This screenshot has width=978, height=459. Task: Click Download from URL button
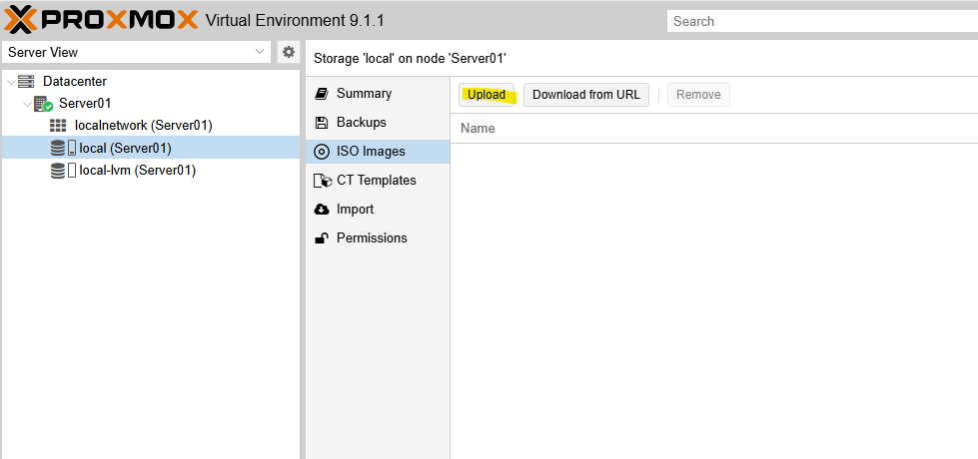click(x=586, y=95)
